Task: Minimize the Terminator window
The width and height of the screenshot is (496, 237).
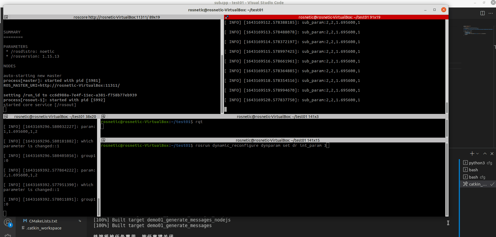Action: tap(425, 10)
